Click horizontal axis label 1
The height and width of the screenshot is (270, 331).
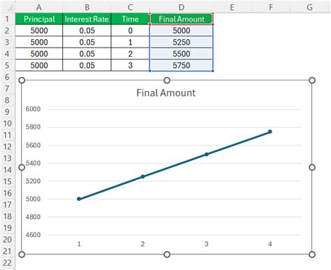click(x=79, y=244)
